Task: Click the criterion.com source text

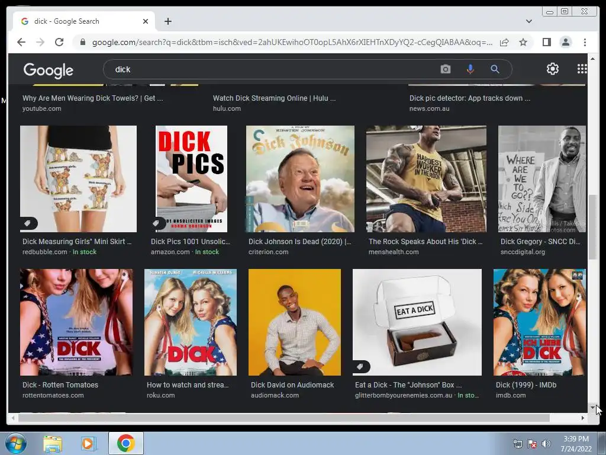Action: [268, 252]
